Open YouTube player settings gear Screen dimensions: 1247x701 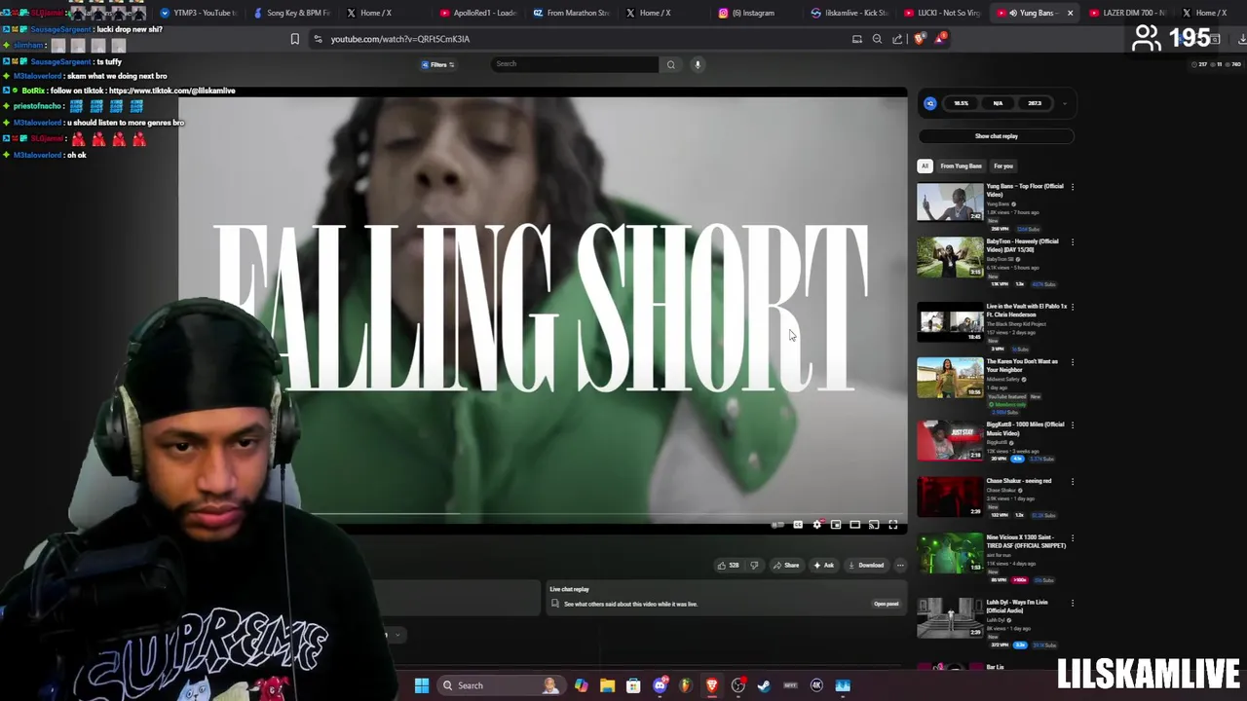[816, 525]
